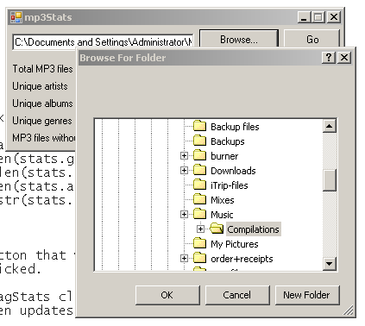Click the folder tree scroll down arrow
Viewport: 365px width, 326px height.
330,263
